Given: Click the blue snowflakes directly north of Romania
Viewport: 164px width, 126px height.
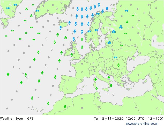Looking at the screenshot, I should click(x=115, y=57).
